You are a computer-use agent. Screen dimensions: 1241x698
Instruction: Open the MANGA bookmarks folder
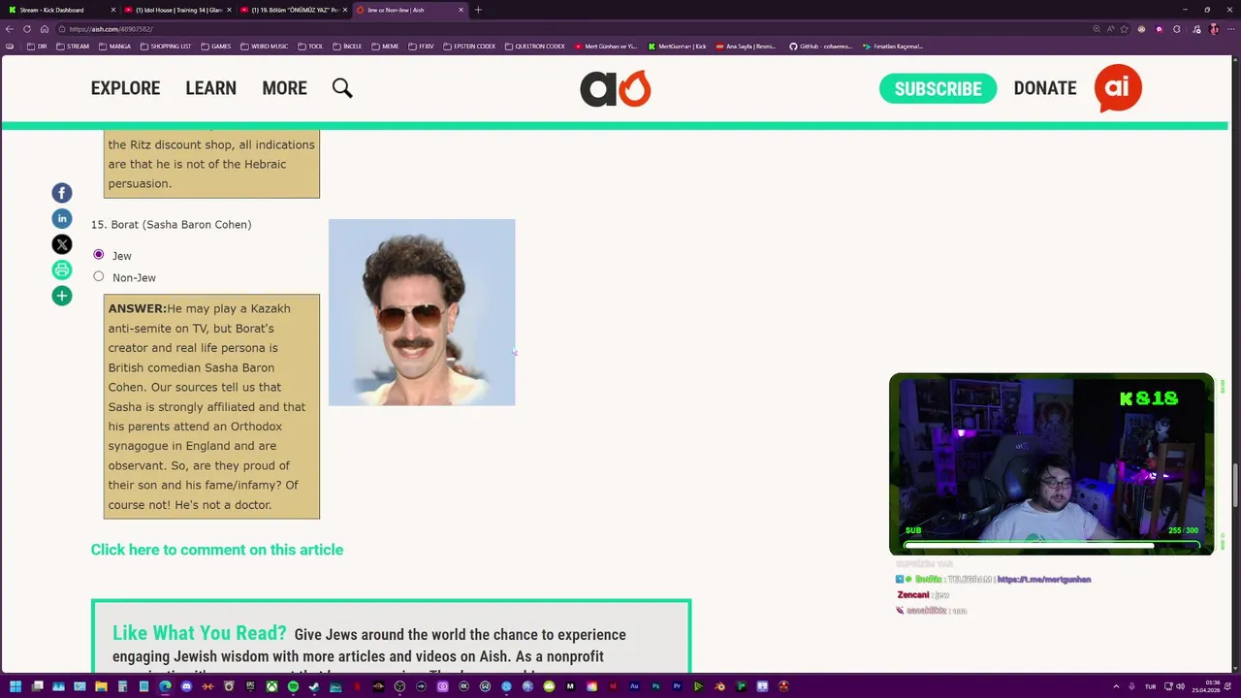[x=114, y=47]
